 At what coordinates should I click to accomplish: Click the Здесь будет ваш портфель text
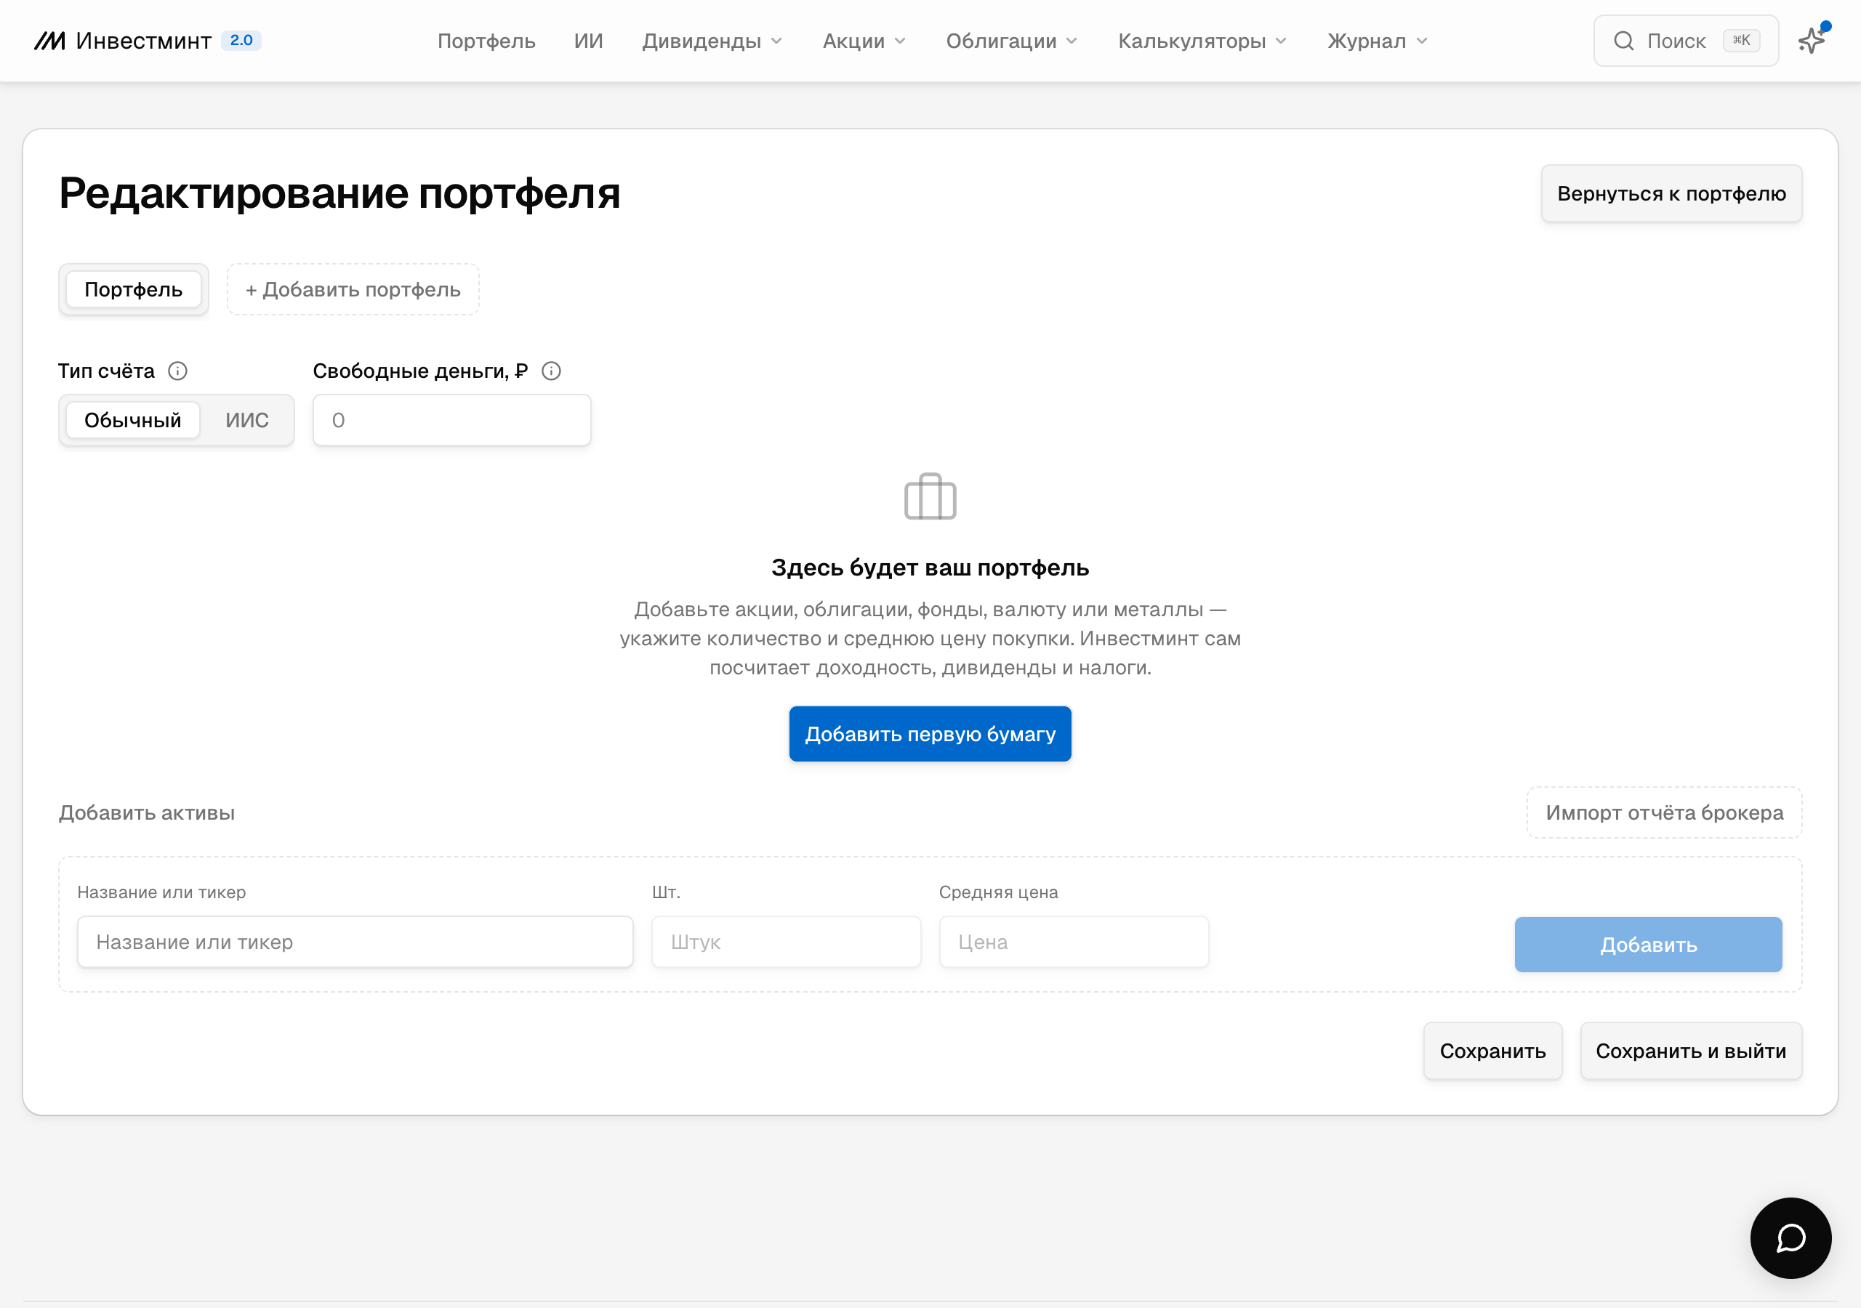(x=930, y=568)
